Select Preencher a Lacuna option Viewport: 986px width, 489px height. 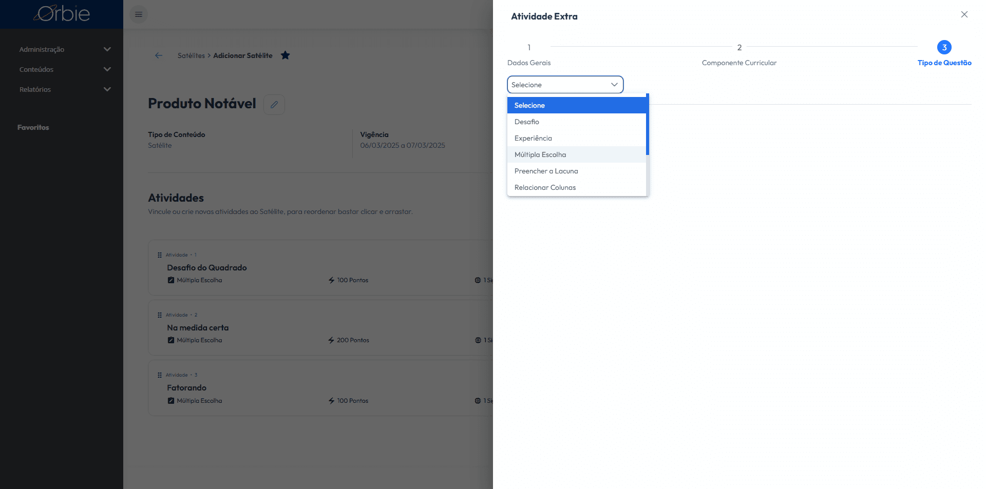[576, 171]
